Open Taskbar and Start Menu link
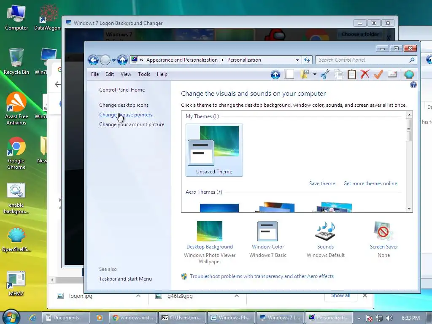This screenshot has height=324, width=432. point(125,279)
